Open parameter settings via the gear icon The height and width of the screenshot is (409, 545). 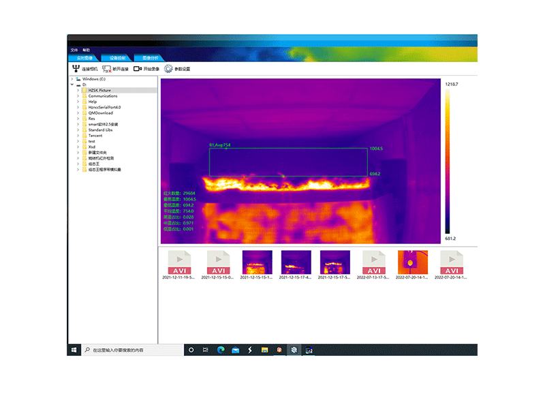click(x=168, y=69)
